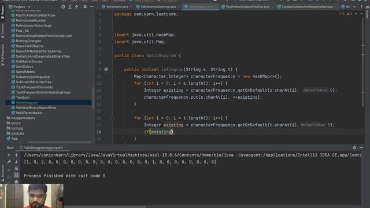This screenshot has height=208, width=370.
Task: Open the Project side tool window tab
Action: [2, 12]
